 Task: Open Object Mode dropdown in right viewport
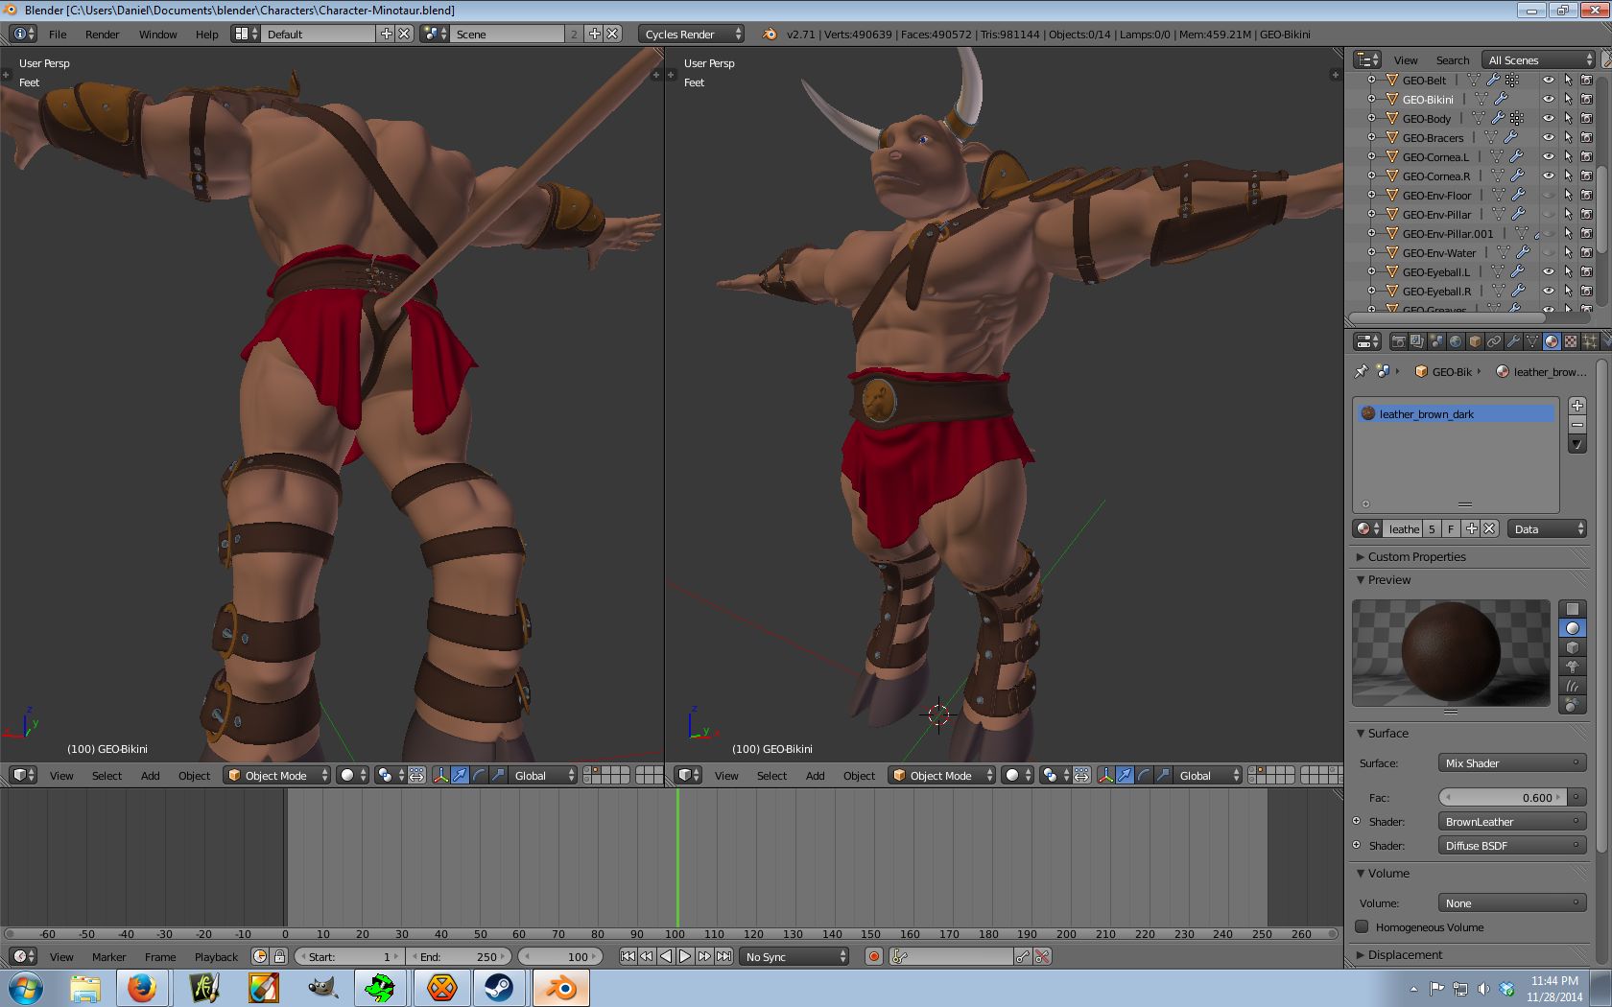click(942, 775)
